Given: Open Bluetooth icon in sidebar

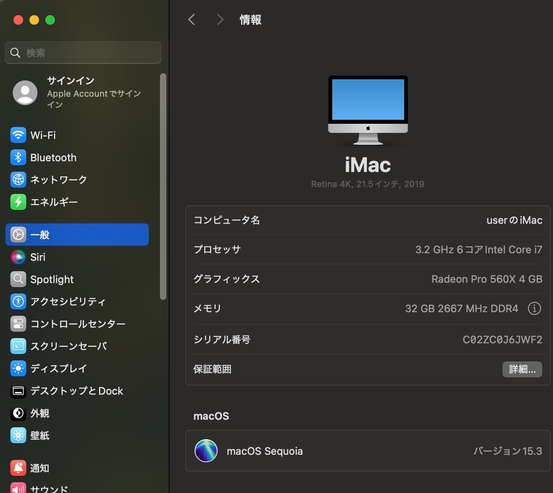Looking at the screenshot, I should pyautogui.click(x=18, y=158).
